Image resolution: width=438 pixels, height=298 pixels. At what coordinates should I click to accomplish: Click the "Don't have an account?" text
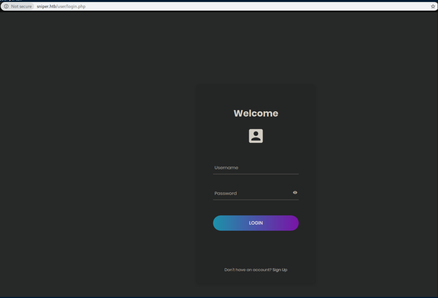248,270
